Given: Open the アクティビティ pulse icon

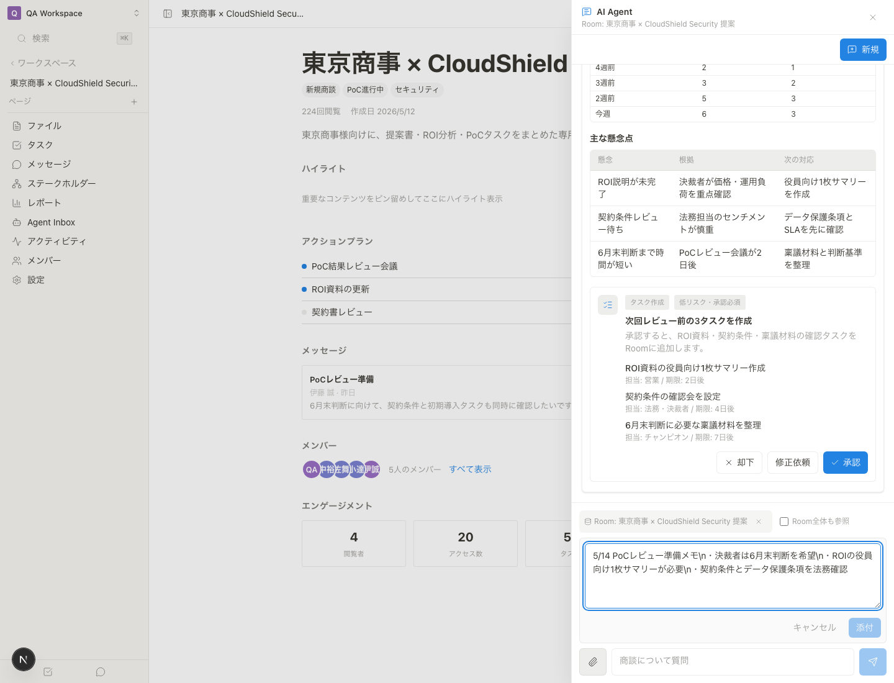Looking at the screenshot, I should click(x=17, y=242).
